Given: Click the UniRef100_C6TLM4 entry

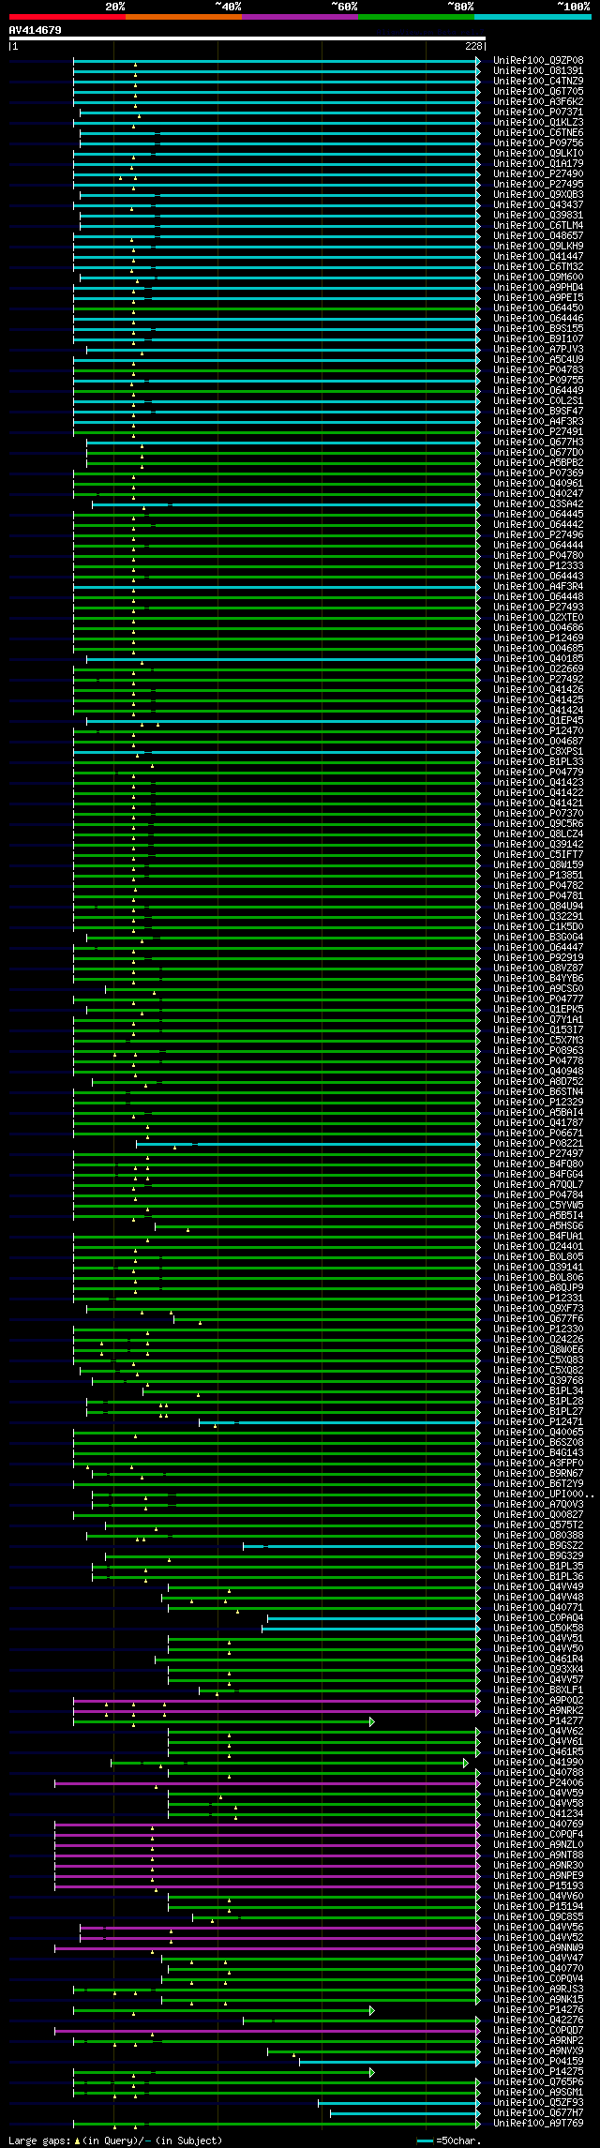Looking at the screenshot, I should click(538, 226).
